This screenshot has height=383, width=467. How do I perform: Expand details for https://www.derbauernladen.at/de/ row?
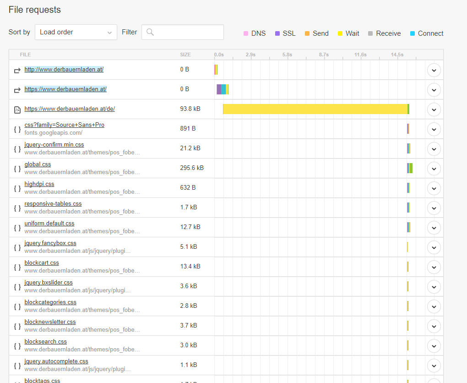(434, 109)
